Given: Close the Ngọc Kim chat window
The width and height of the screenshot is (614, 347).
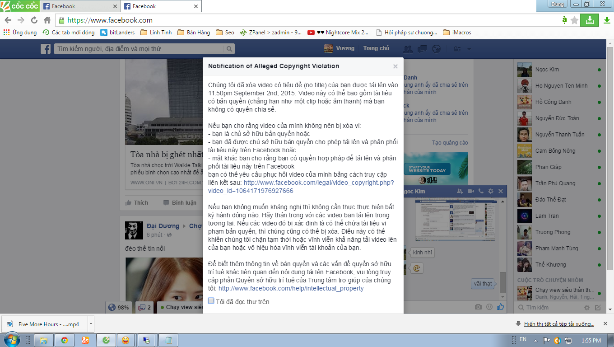Looking at the screenshot, I should pos(500,192).
